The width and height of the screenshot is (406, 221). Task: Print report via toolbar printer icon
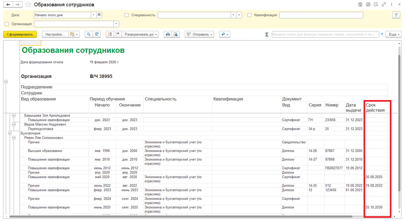pyautogui.click(x=168, y=35)
